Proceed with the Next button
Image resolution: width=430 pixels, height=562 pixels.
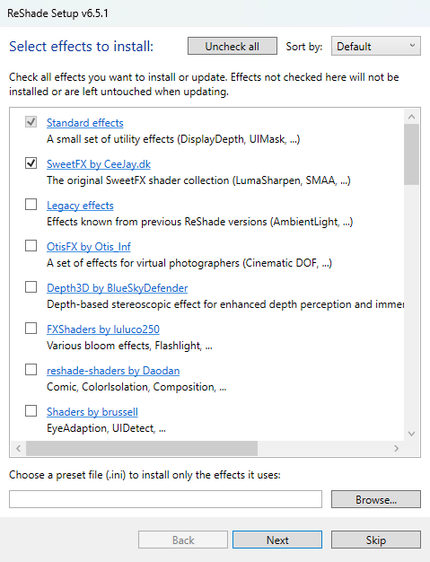pyautogui.click(x=277, y=540)
